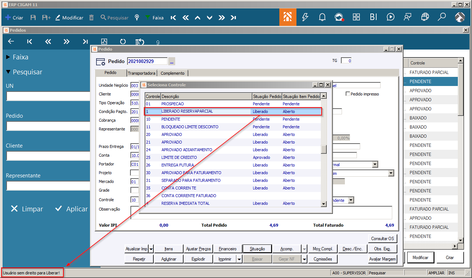
Task: Collapse the Pesquisar section
Action: [8, 72]
